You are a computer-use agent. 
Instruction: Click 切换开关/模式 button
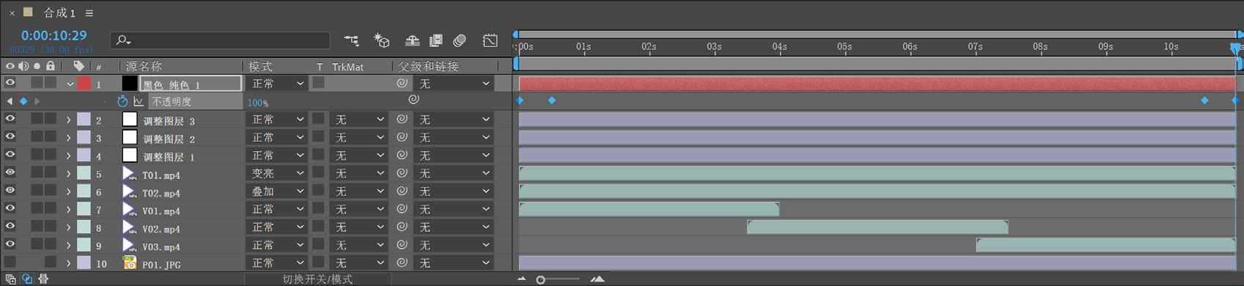[317, 279]
